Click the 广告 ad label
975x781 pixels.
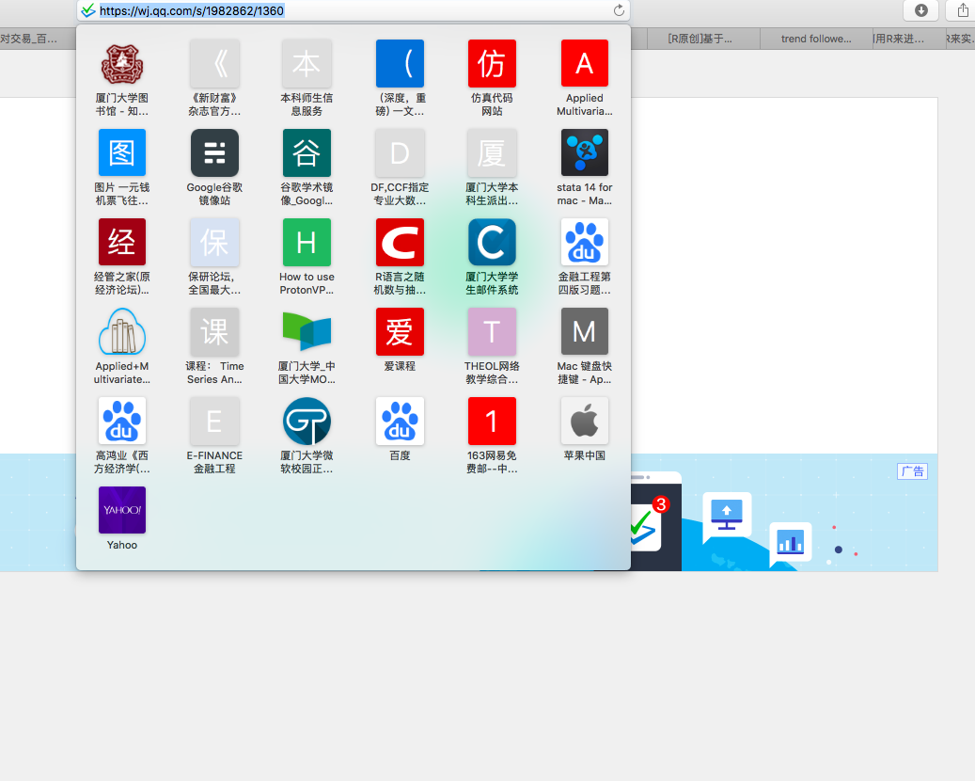point(912,471)
